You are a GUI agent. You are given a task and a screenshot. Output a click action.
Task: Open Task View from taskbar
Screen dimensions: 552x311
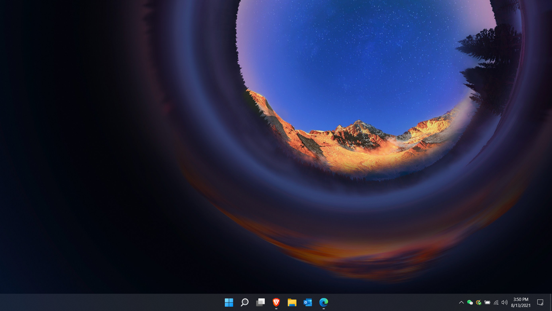pos(260,302)
